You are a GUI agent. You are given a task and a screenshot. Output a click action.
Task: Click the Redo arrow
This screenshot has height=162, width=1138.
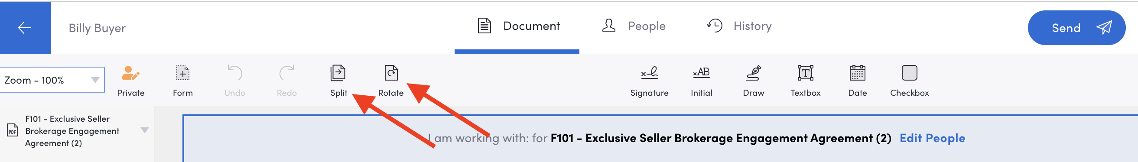(287, 73)
